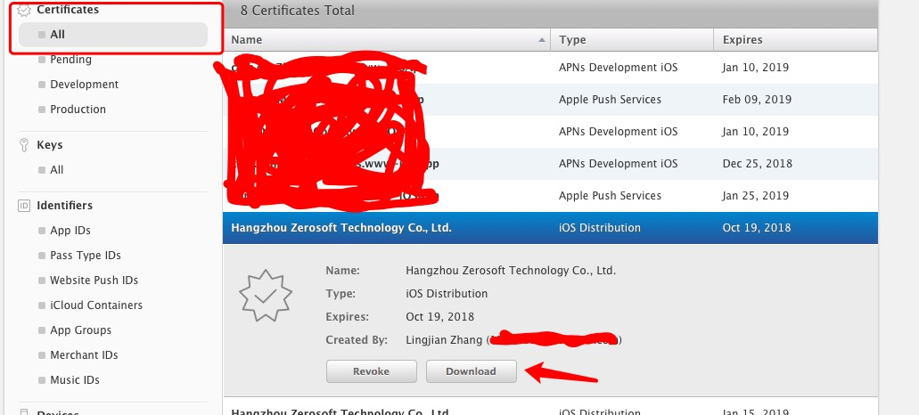Click the Certificates section heading
The image size is (919, 415).
coord(68,10)
